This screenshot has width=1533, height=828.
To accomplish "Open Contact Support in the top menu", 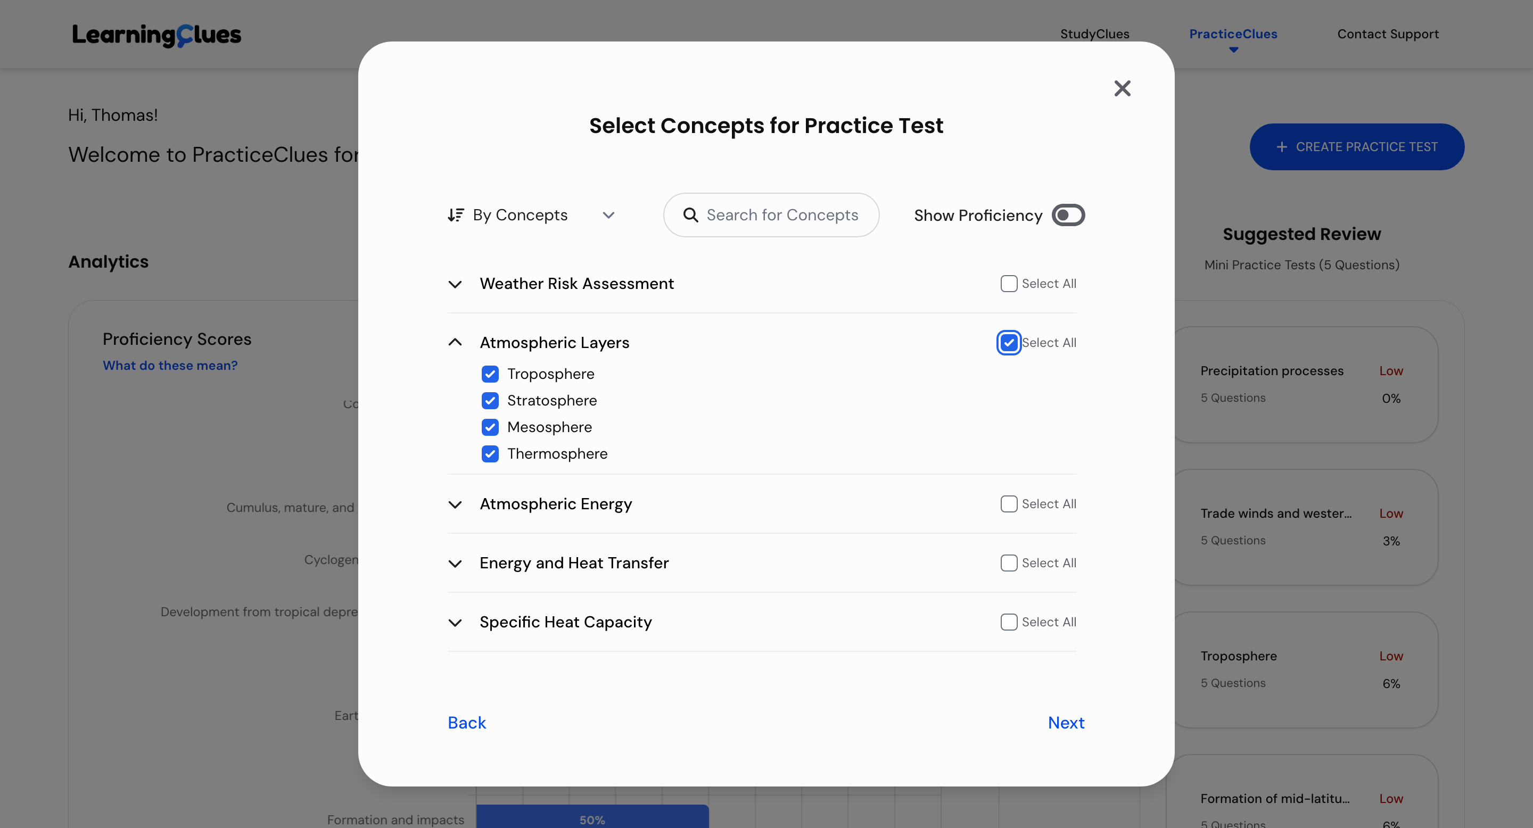I will (x=1387, y=34).
